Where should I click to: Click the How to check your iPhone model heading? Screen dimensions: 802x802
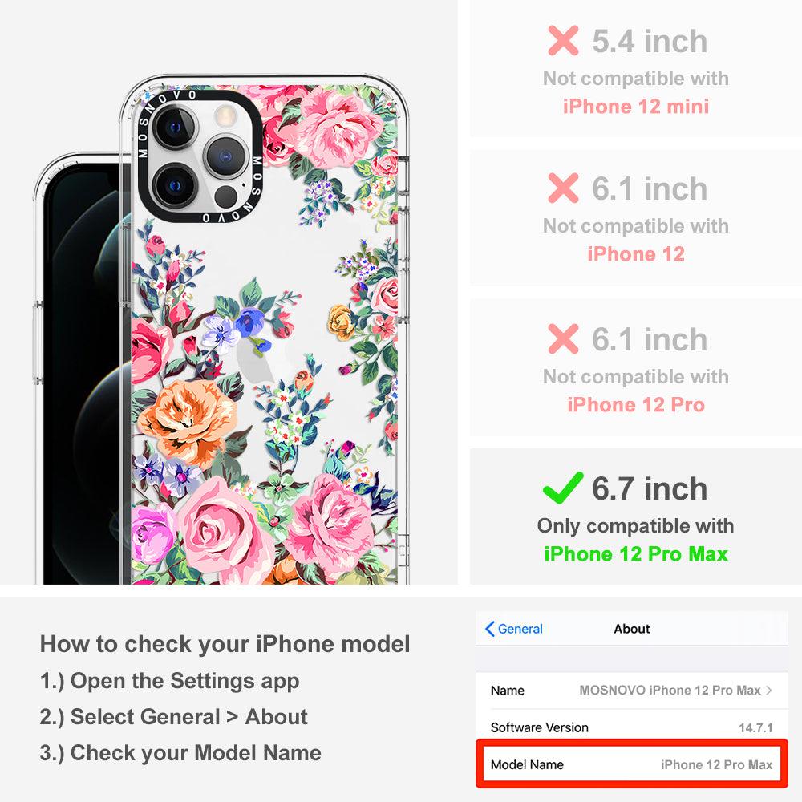(225, 644)
